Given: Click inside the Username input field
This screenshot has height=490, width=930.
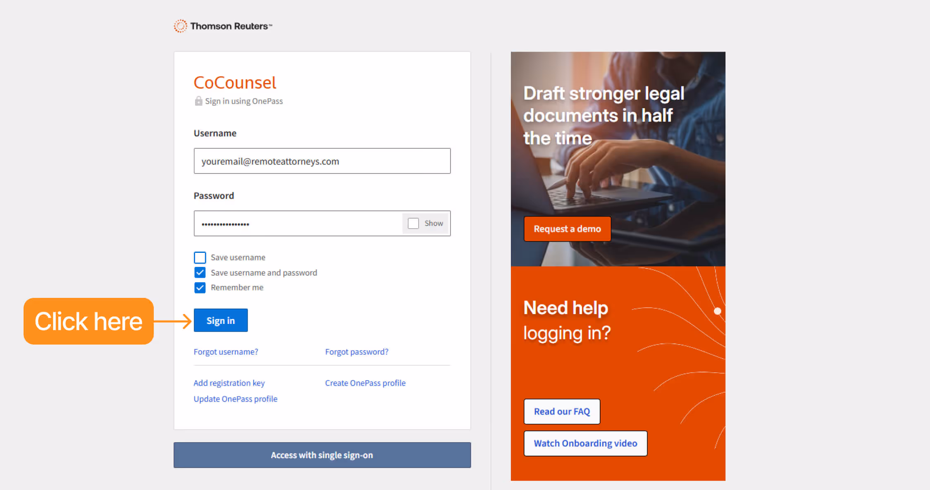Looking at the screenshot, I should click(322, 161).
